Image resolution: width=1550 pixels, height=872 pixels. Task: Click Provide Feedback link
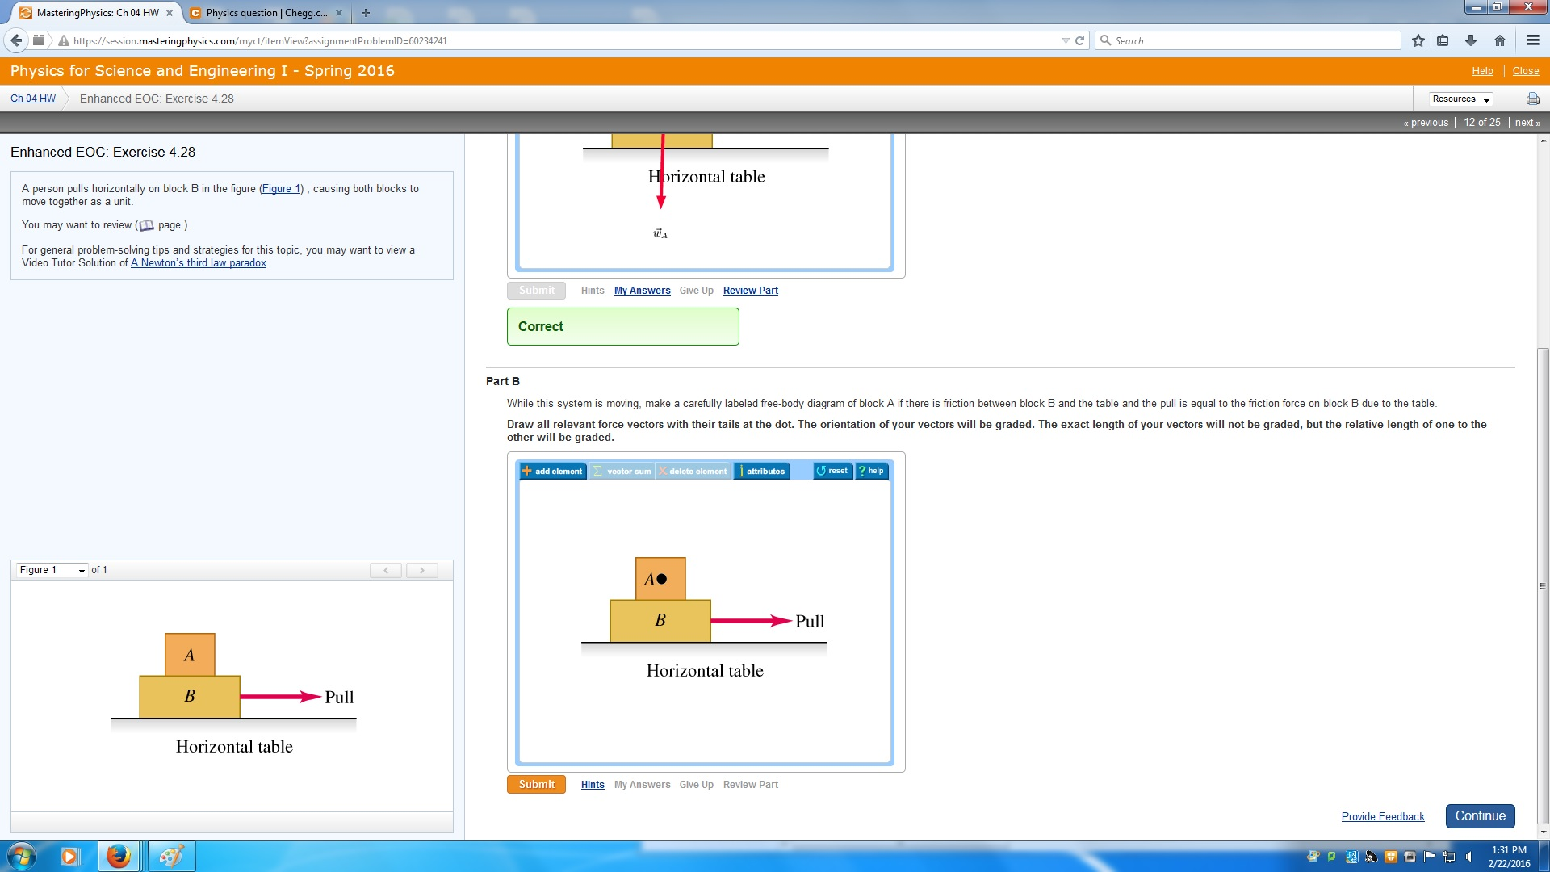click(1382, 816)
